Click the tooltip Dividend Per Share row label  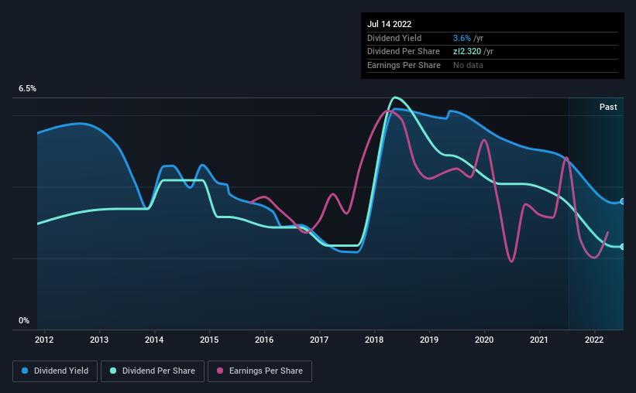tap(404, 52)
